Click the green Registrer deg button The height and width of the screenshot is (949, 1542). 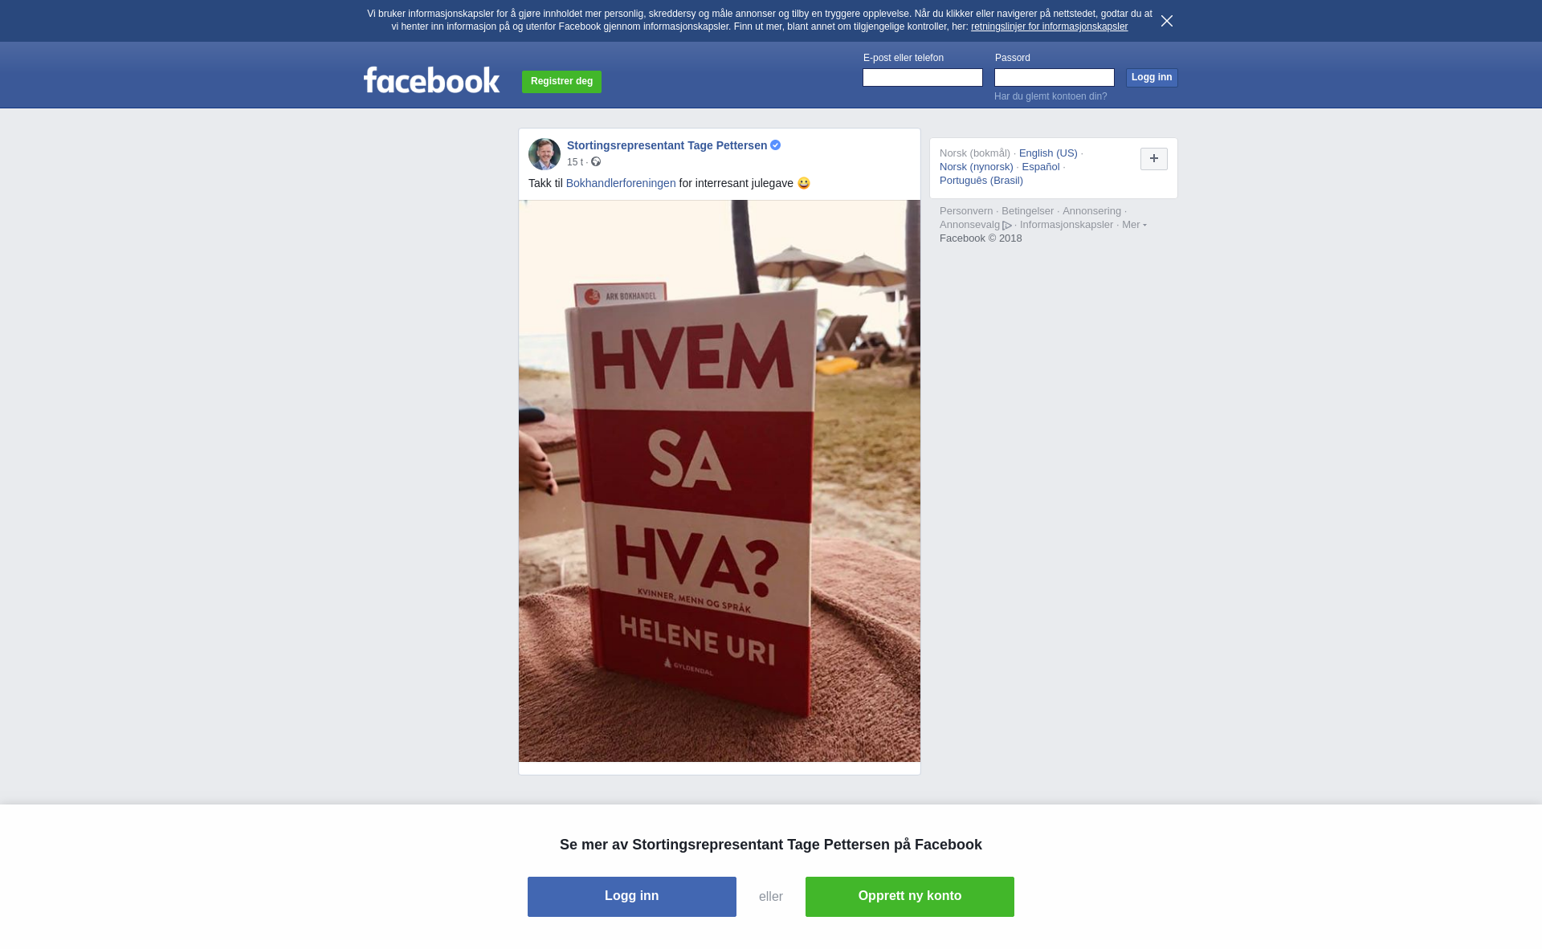[561, 81]
